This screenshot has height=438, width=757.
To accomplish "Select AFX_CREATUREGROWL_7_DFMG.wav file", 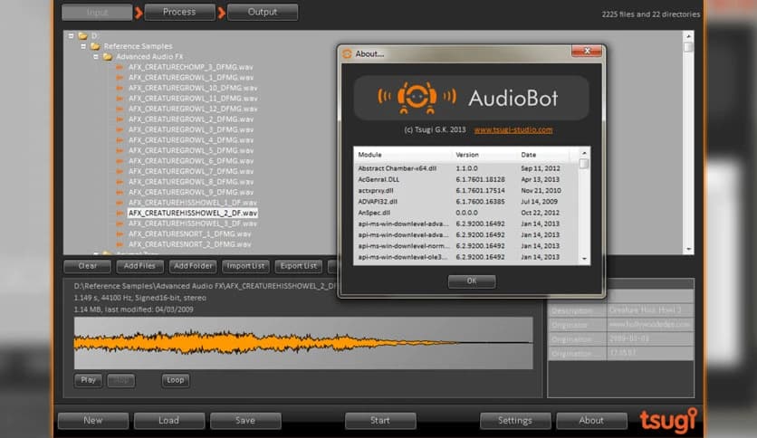I will tap(191, 171).
